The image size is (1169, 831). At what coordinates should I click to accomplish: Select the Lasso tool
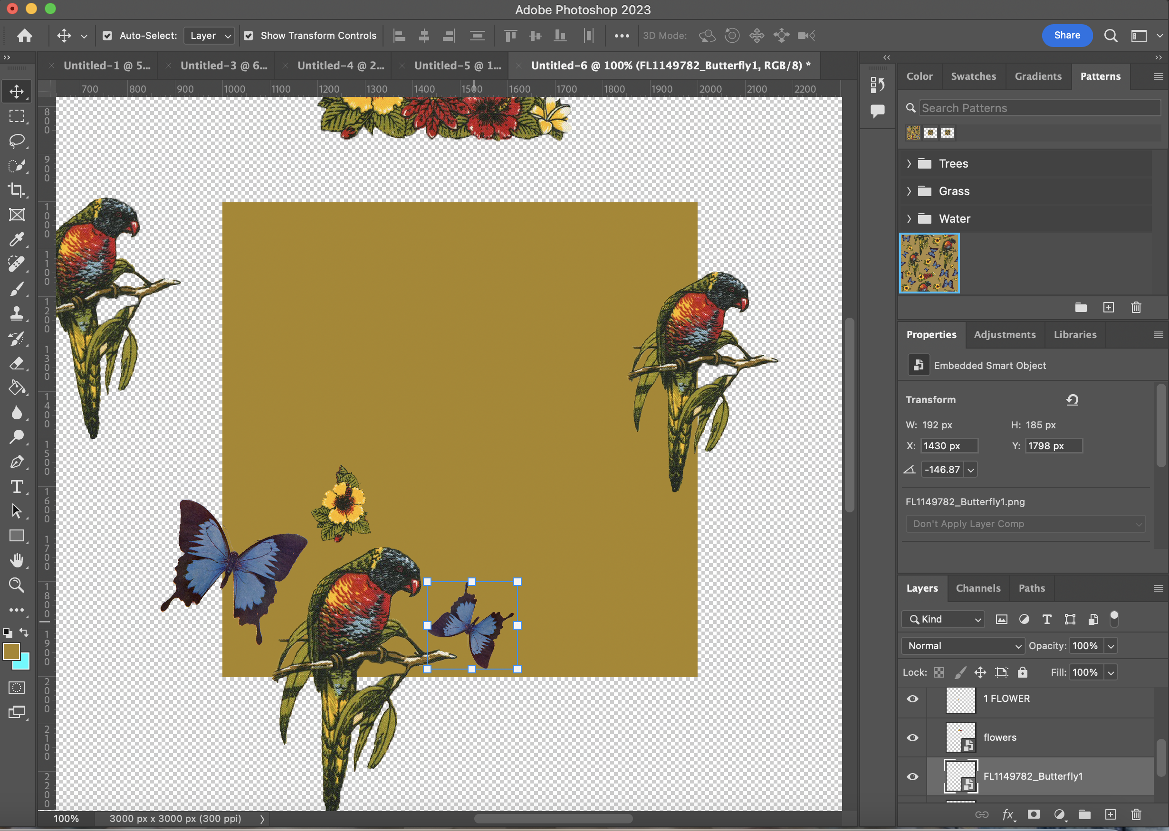pos(16,141)
